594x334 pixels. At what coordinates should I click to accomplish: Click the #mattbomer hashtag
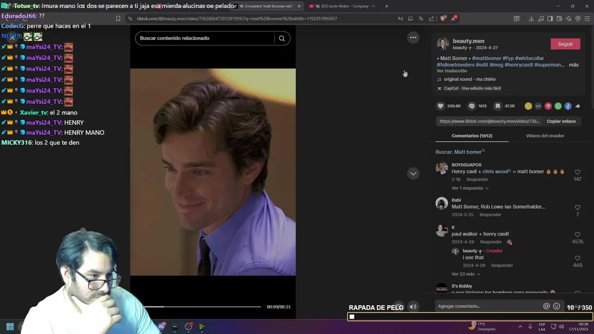coord(487,58)
